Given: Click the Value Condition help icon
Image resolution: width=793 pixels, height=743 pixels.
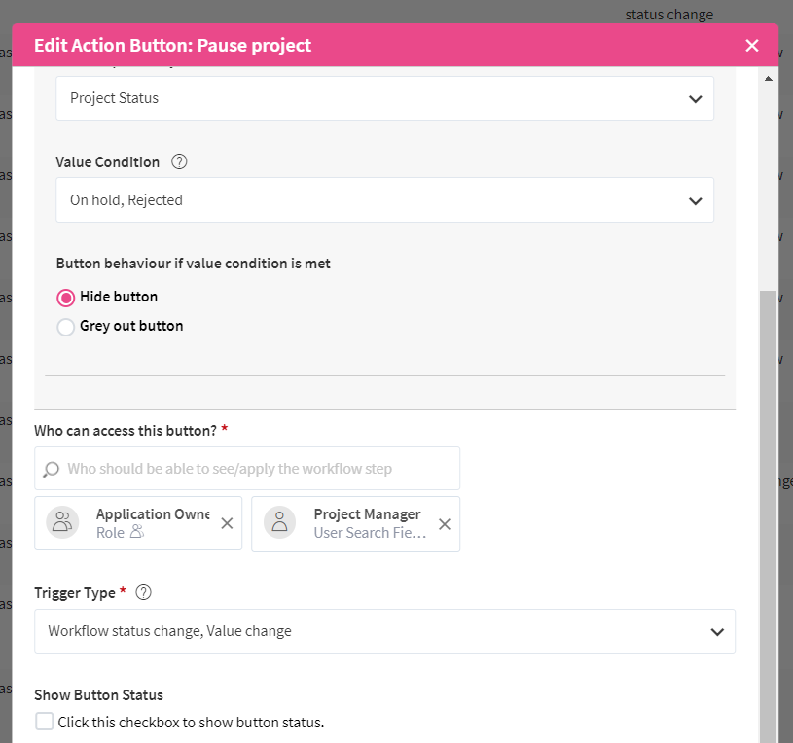Looking at the screenshot, I should tap(179, 162).
